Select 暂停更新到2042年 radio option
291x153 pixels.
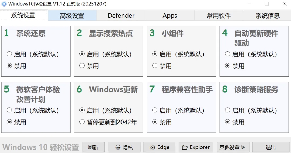pyautogui.click(x=82, y=122)
